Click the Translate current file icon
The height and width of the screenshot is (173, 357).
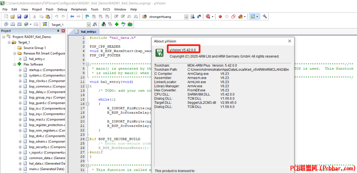click(x=6, y=24)
